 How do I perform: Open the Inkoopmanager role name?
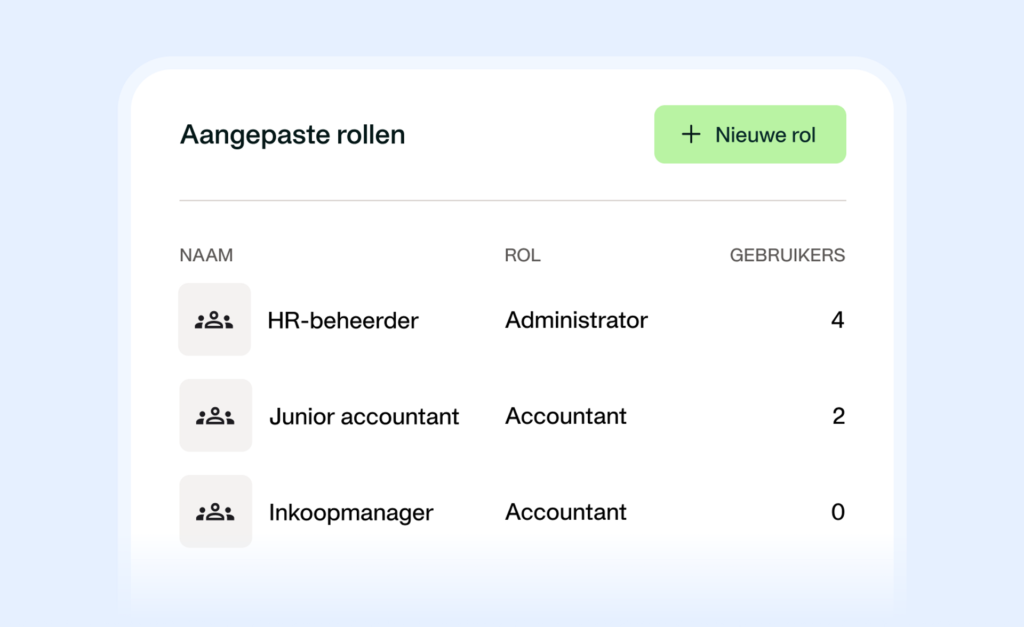tap(351, 513)
